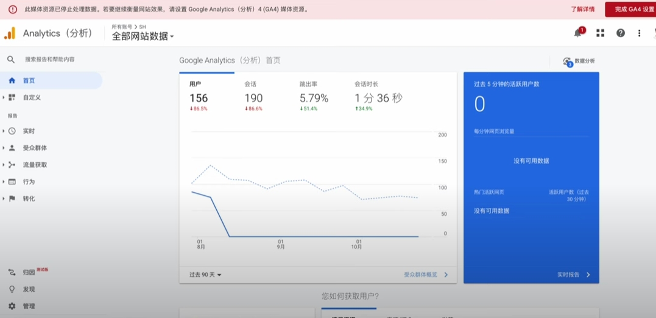Screen dimensions: 656x318
Task: Click the active users count 0
Action: [x=479, y=103]
